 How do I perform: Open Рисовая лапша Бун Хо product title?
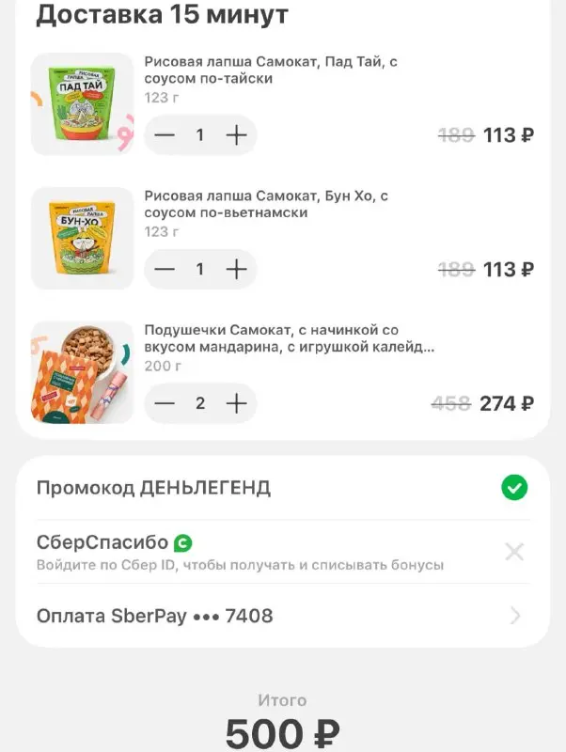click(266, 204)
